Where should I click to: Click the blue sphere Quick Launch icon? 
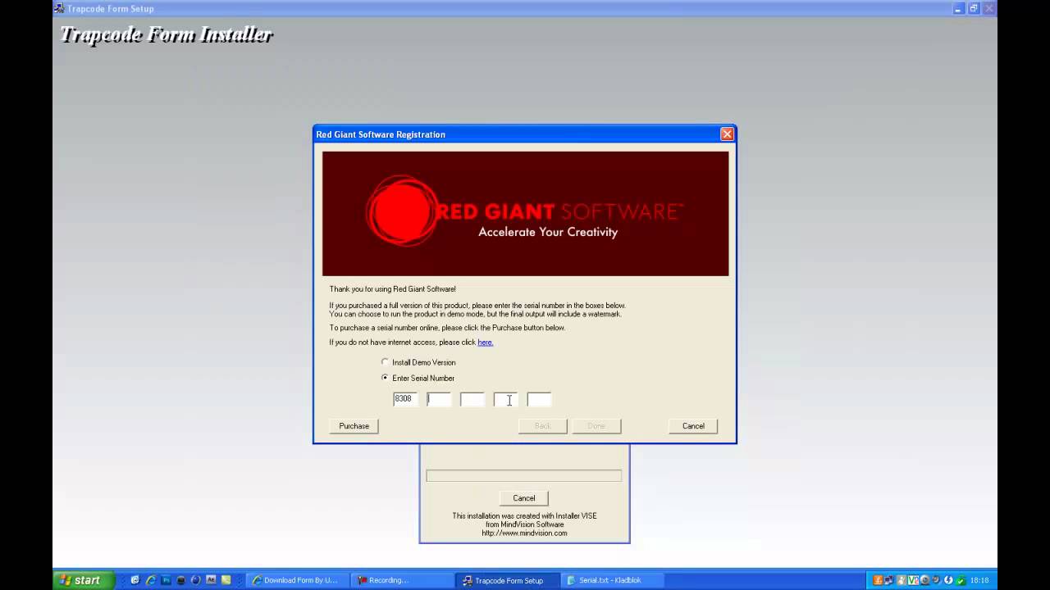196,580
